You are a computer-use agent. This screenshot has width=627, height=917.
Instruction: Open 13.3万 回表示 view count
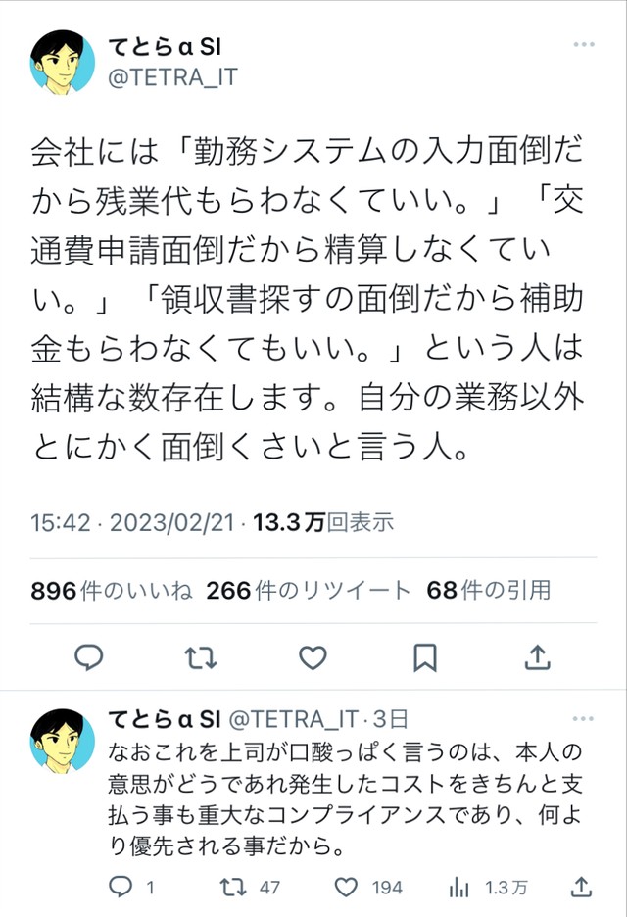tap(323, 523)
